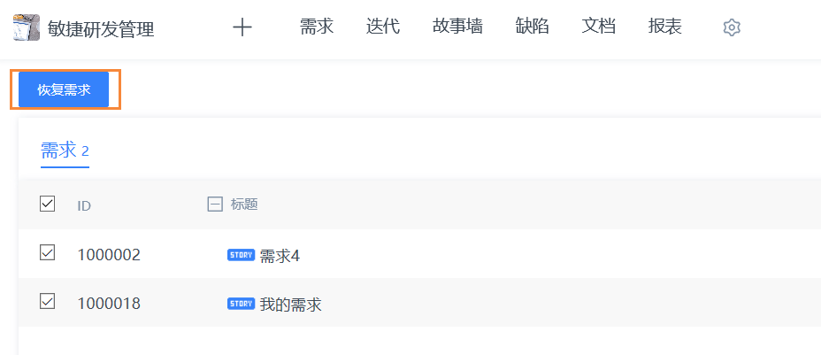Viewport: 821px width, 355px height.
Task: Collapse all rows via 标题 minus icon
Action: pos(215,205)
